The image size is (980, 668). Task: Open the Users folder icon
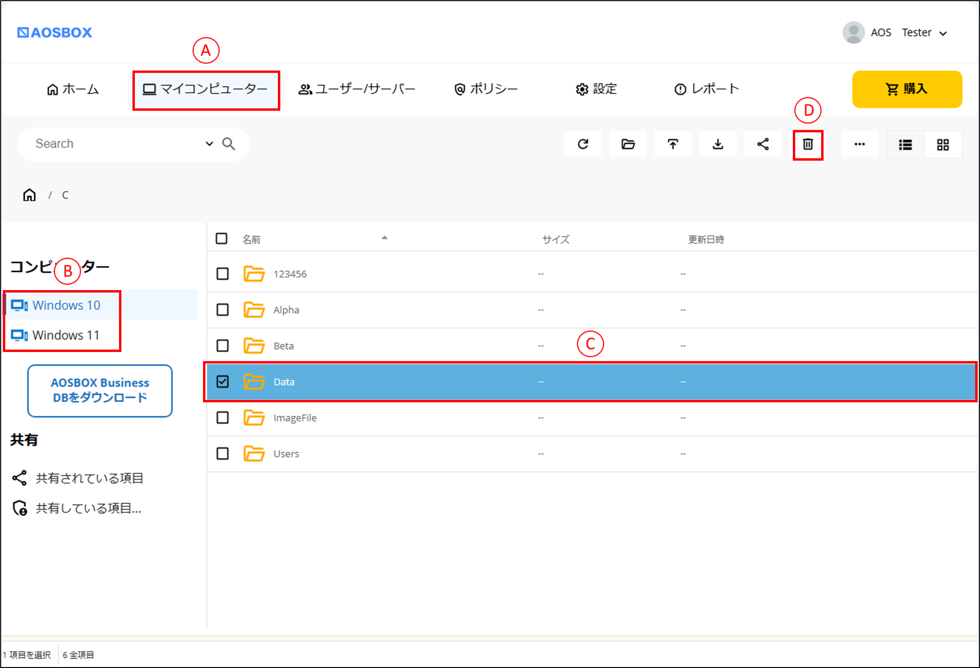click(254, 454)
